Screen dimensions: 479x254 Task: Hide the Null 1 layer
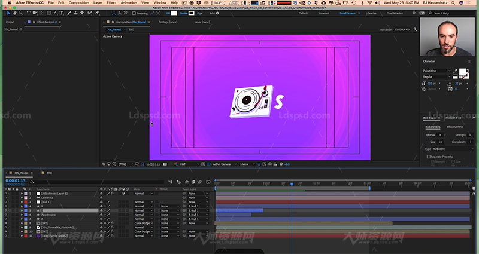[6, 202]
